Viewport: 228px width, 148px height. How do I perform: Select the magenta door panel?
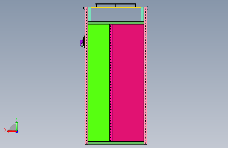[x=128, y=83]
